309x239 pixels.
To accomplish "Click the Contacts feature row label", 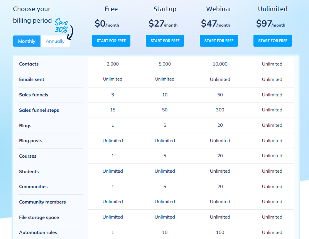I will [x=29, y=64].
